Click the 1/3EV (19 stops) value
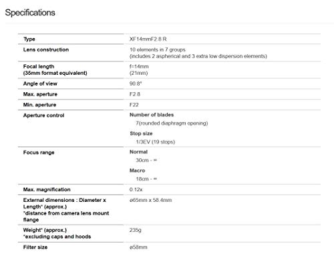The width and height of the screenshot is (334, 258). pos(156,142)
